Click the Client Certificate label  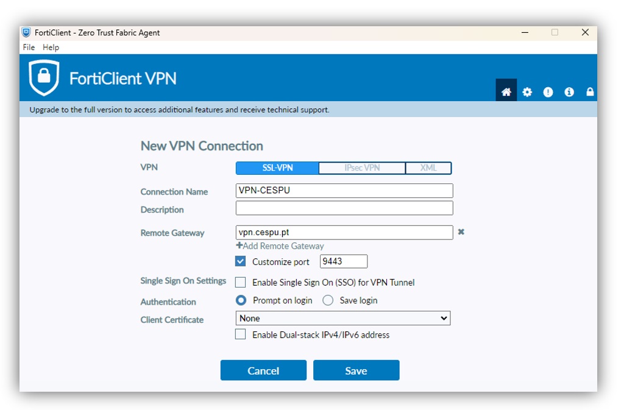tap(172, 320)
